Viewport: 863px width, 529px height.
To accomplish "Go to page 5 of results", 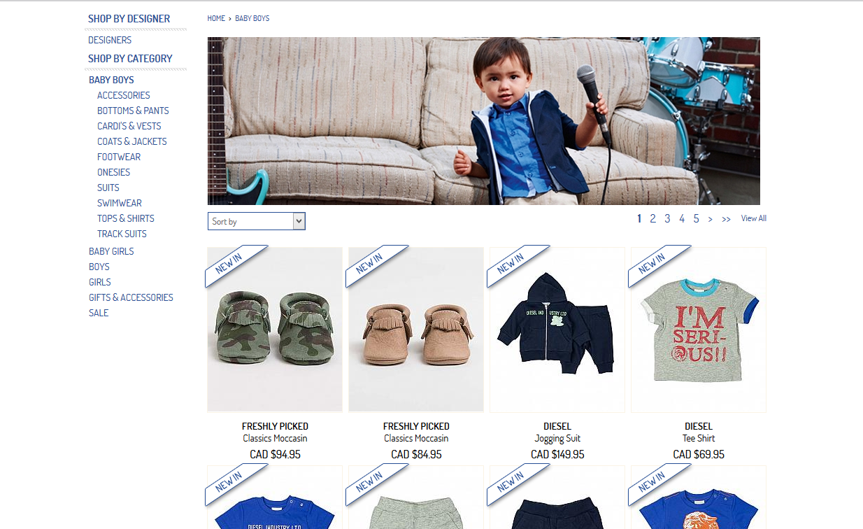I will click(x=696, y=218).
